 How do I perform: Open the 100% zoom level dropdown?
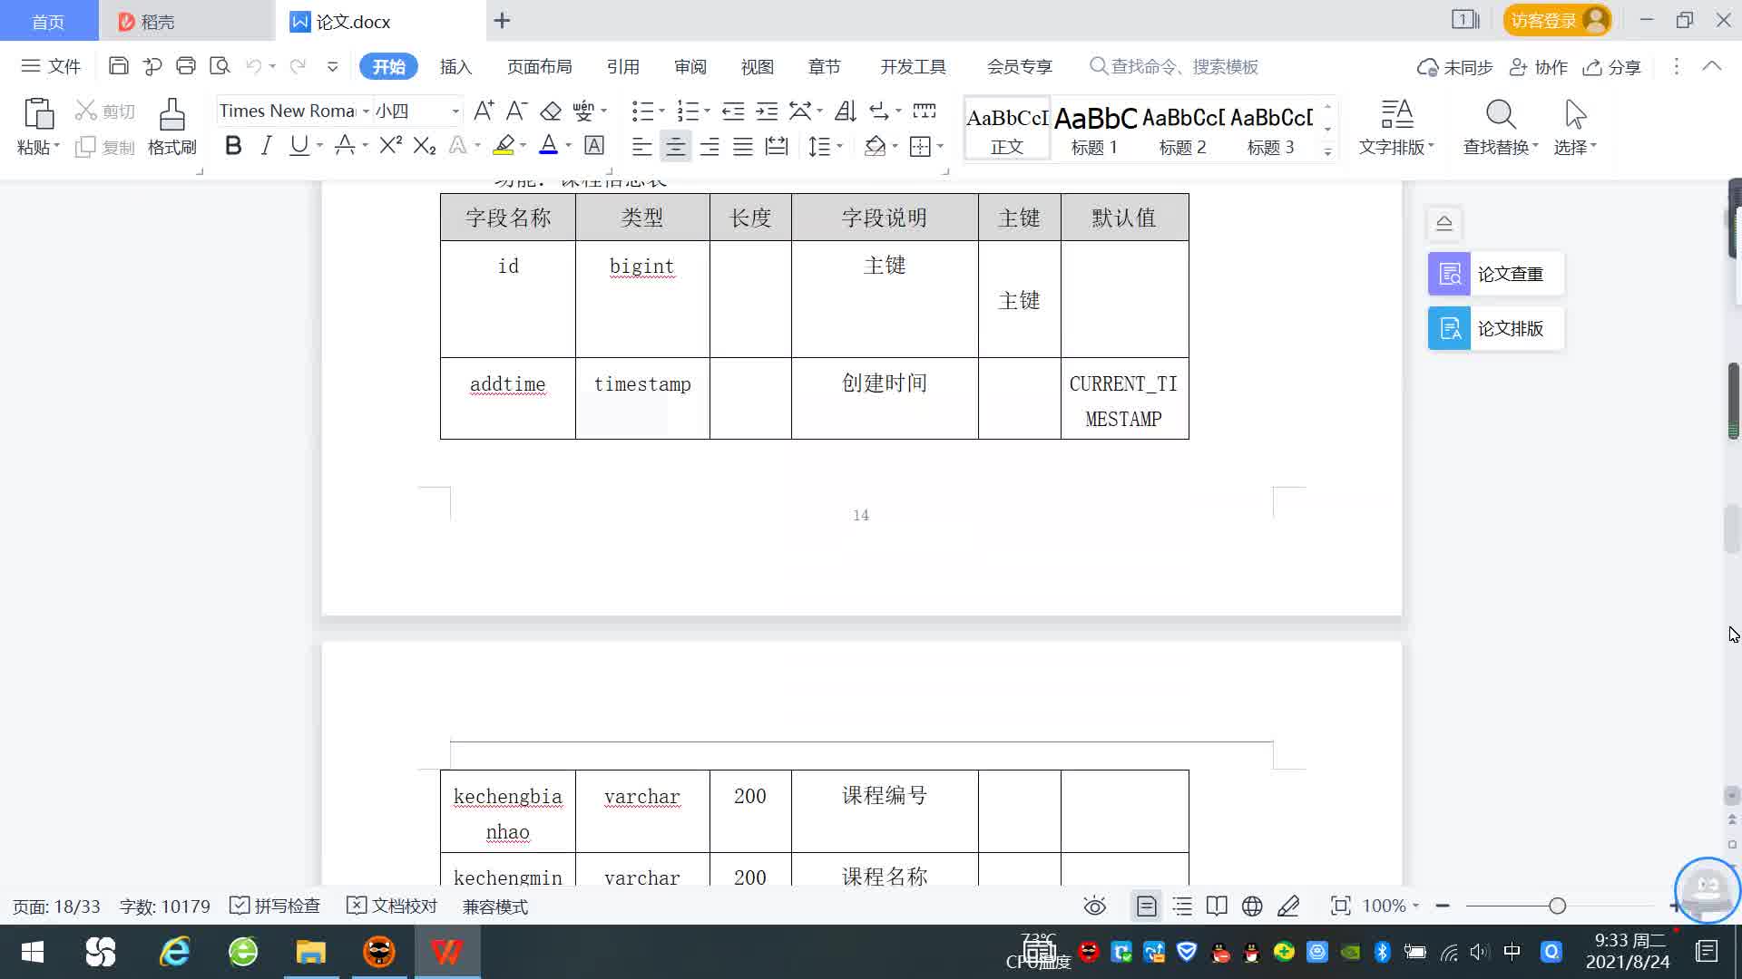(1391, 906)
